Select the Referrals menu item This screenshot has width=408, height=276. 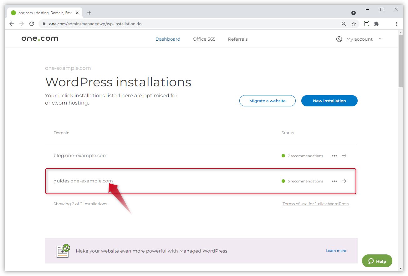pyautogui.click(x=238, y=39)
